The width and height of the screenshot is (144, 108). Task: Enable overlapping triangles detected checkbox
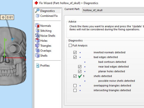coord(75,85)
